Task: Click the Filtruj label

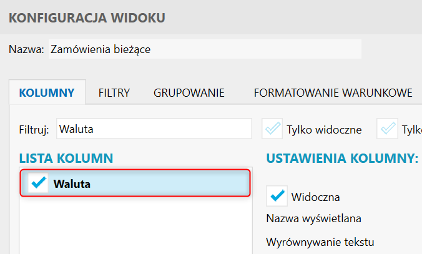Action: 34,130
